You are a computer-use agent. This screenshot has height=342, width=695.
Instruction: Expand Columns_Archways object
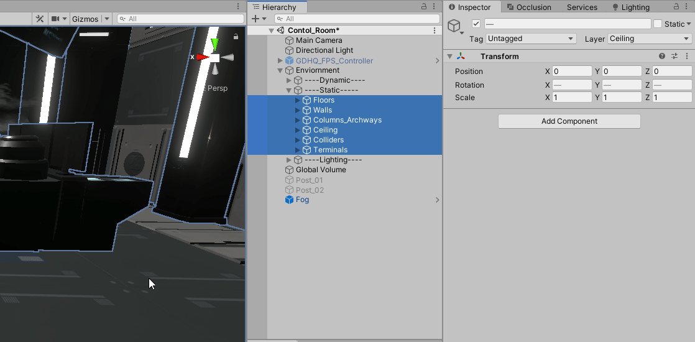[x=298, y=120]
